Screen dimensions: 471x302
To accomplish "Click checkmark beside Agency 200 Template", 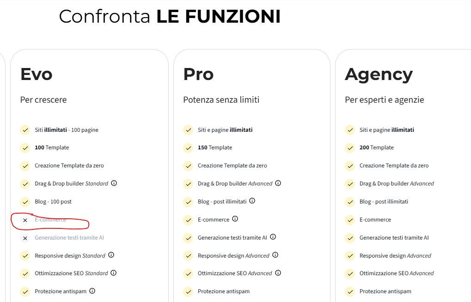I will coord(350,148).
